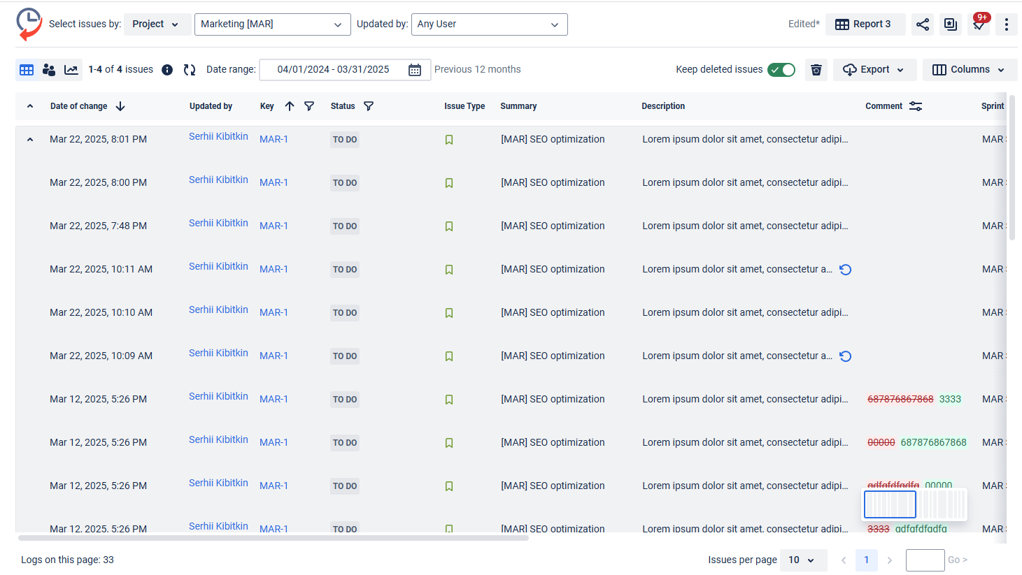Image resolution: width=1022 pixels, height=575 pixels.
Task: Click the Status column filter icon
Action: point(369,106)
